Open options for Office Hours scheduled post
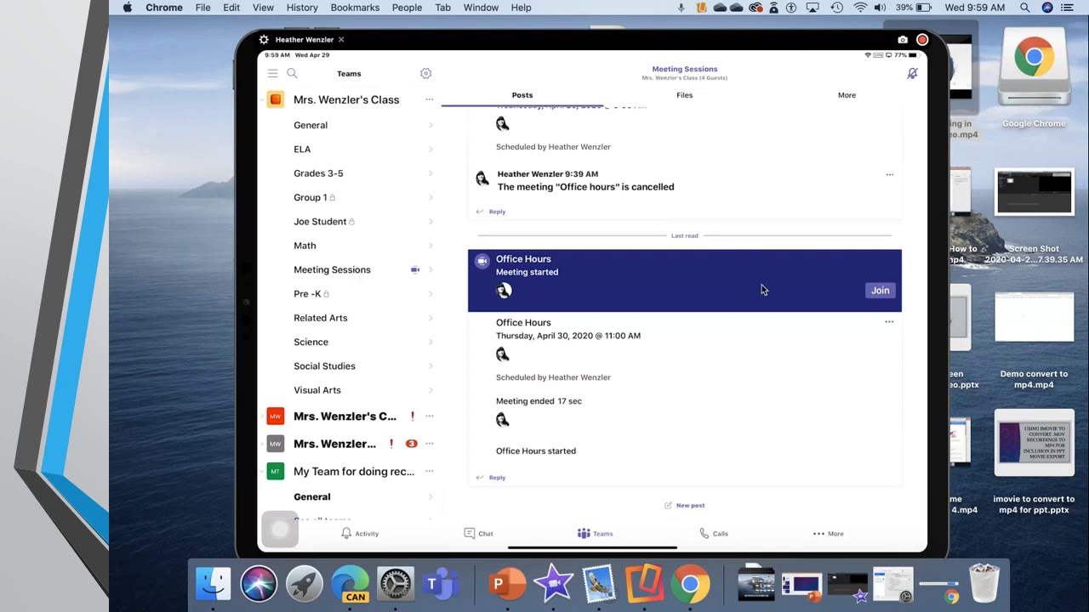The width and height of the screenshot is (1089, 612). point(889,322)
